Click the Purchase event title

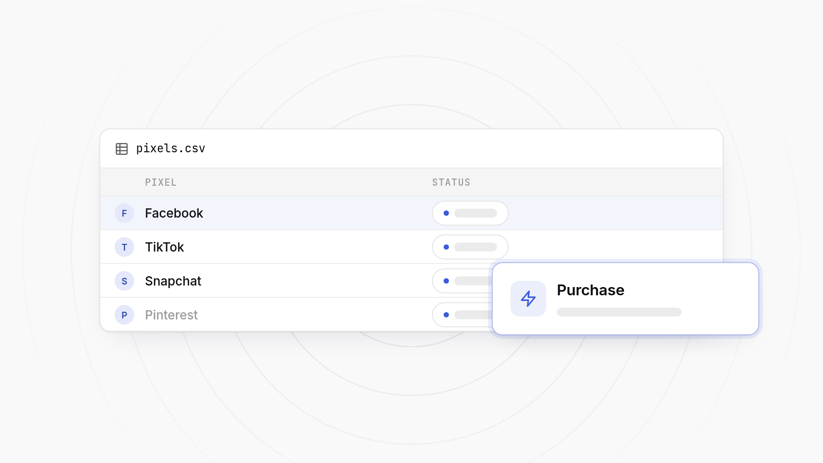[x=591, y=290]
